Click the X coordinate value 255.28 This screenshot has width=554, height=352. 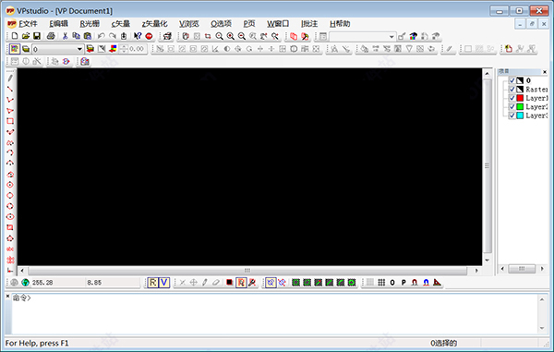(42, 283)
